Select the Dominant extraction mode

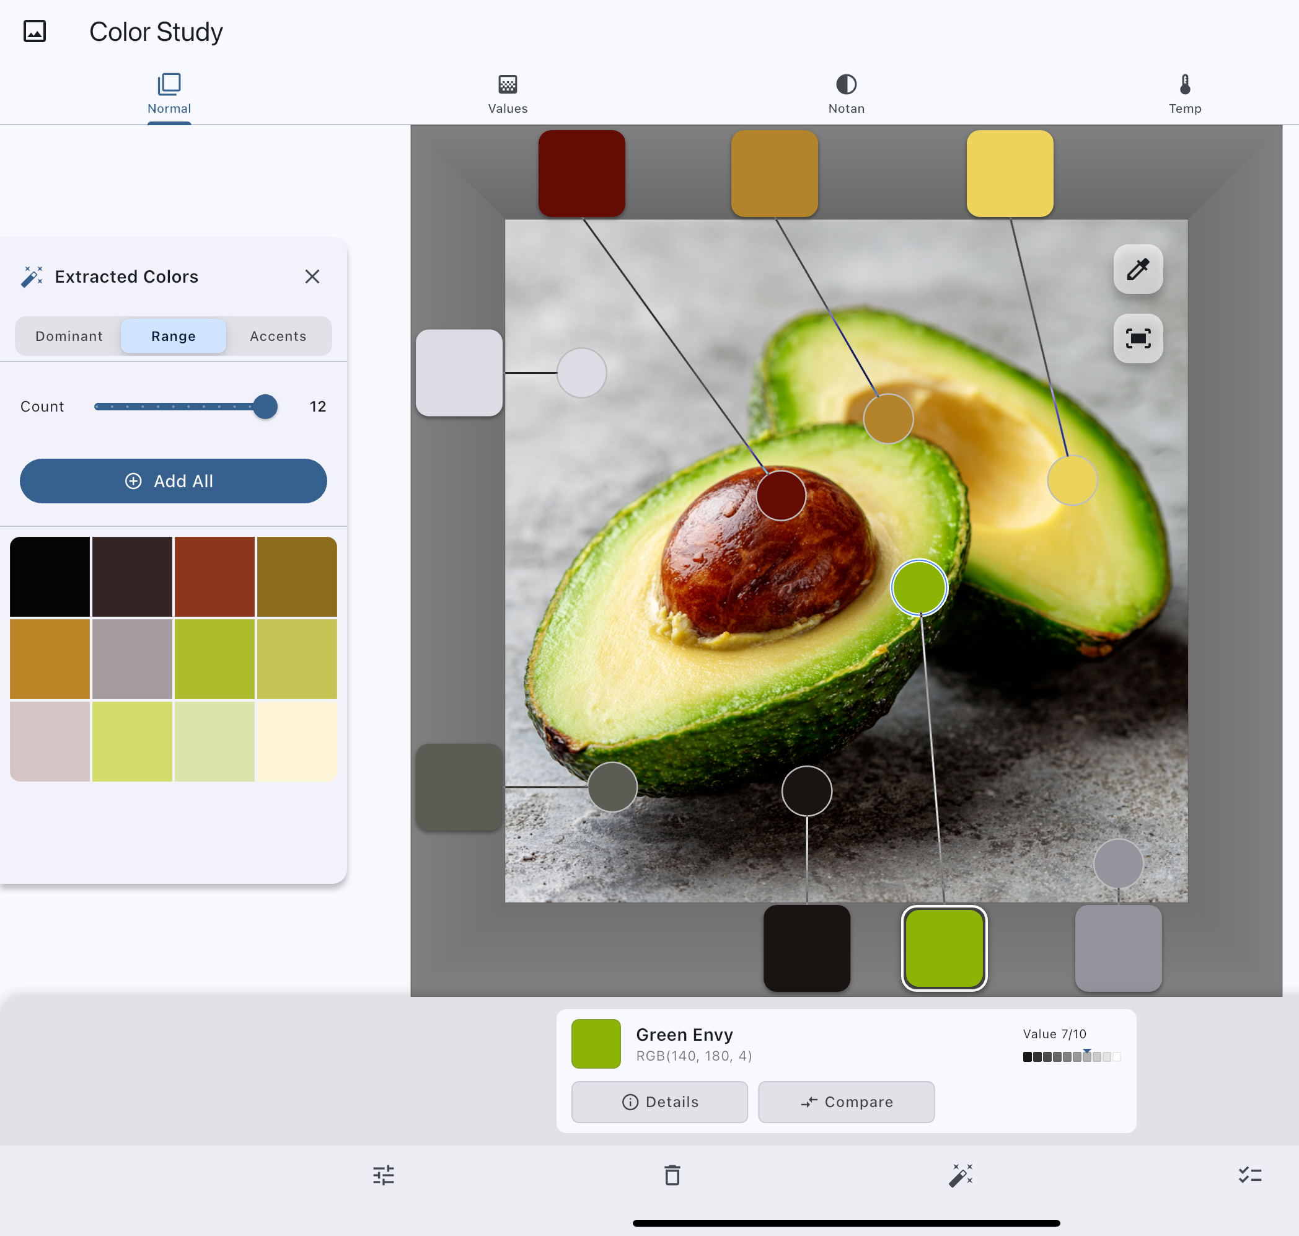click(69, 336)
